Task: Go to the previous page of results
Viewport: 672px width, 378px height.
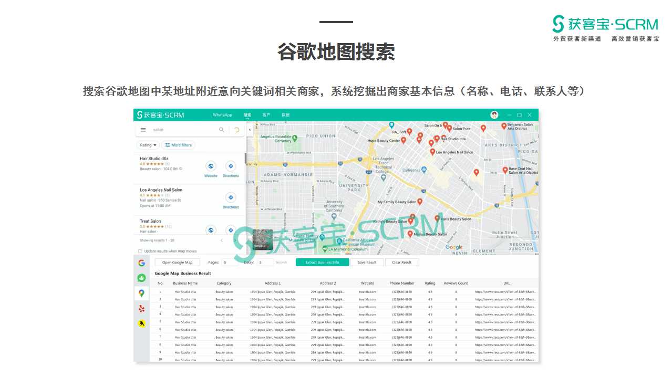Action: 221,240
